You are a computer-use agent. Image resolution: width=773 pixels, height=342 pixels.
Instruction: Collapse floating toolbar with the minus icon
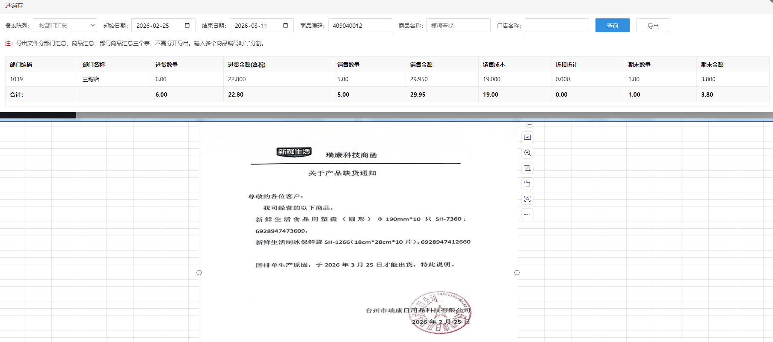[x=529, y=125]
